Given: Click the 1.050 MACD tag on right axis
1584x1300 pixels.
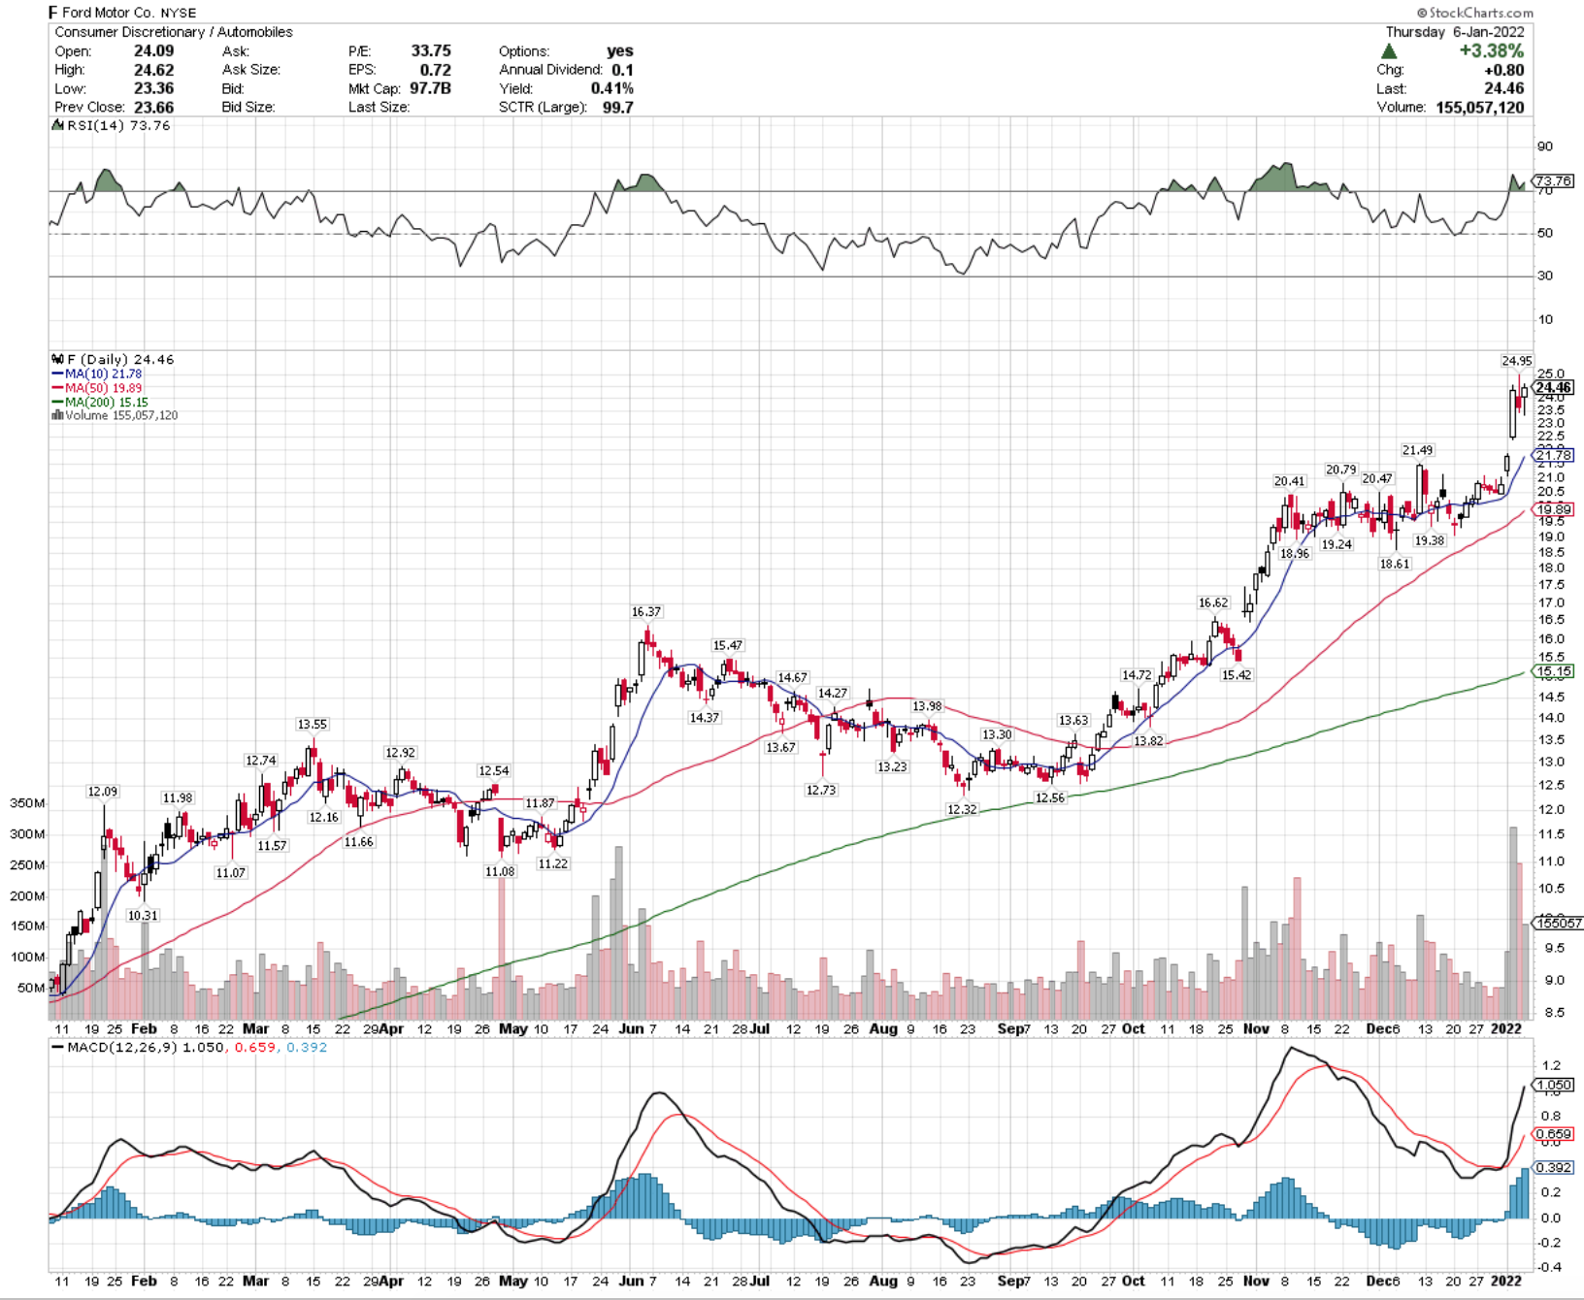Looking at the screenshot, I should 1553,1085.
